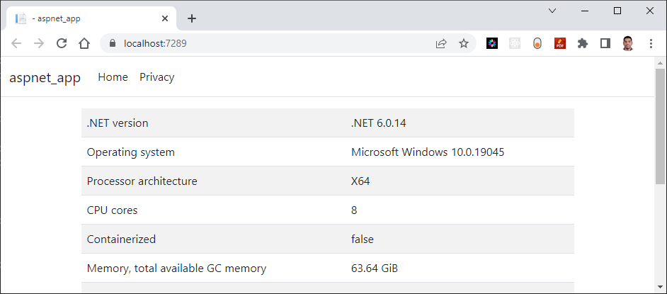This screenshot has width=667, height=294.
Task: Open the red PDF extension
Action: 560,43
